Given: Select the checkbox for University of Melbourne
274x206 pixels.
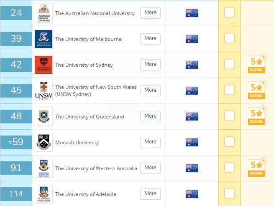Looking at the screenshot, I should click(229, 38).
